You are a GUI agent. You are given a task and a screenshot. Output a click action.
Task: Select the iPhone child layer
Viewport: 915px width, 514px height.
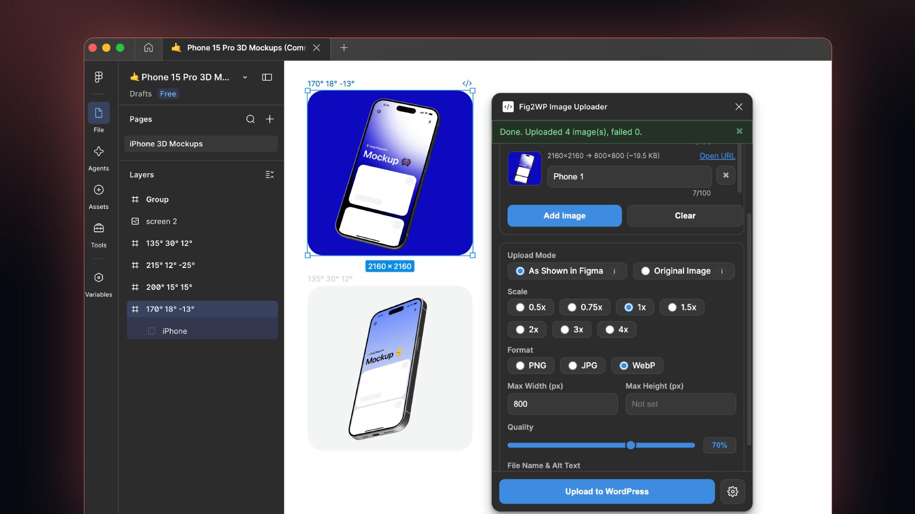tap(202, 331)
